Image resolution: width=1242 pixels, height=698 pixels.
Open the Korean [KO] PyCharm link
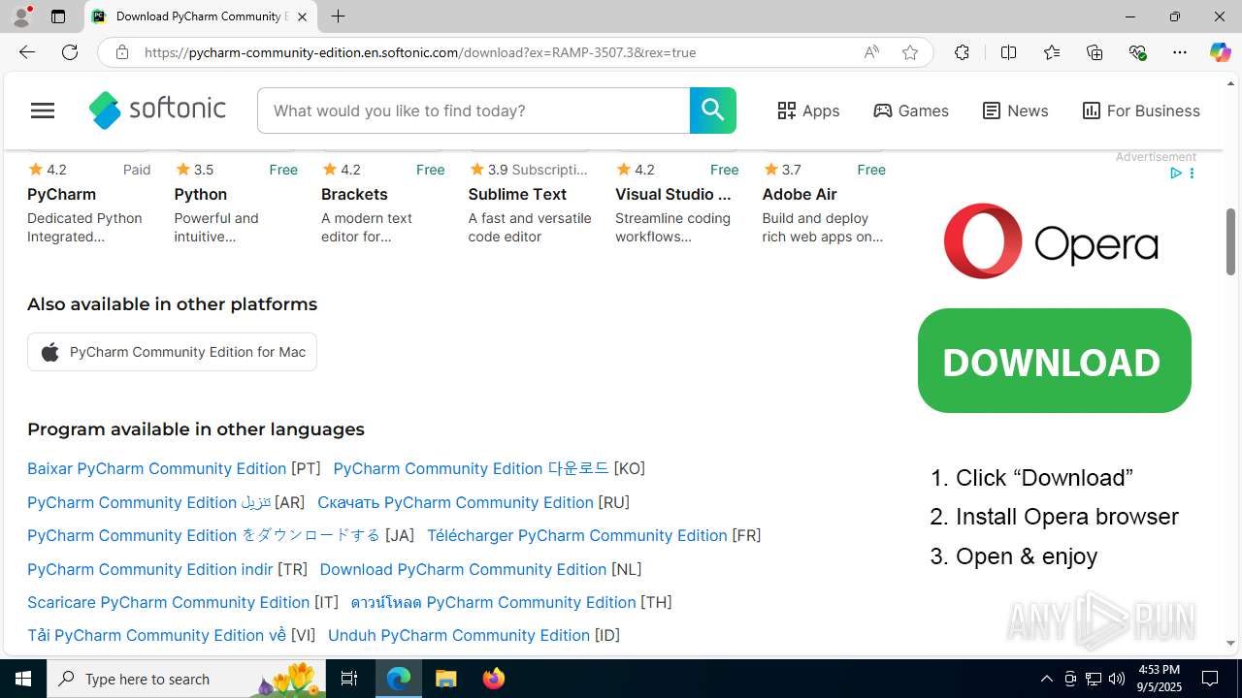(471, 468)
